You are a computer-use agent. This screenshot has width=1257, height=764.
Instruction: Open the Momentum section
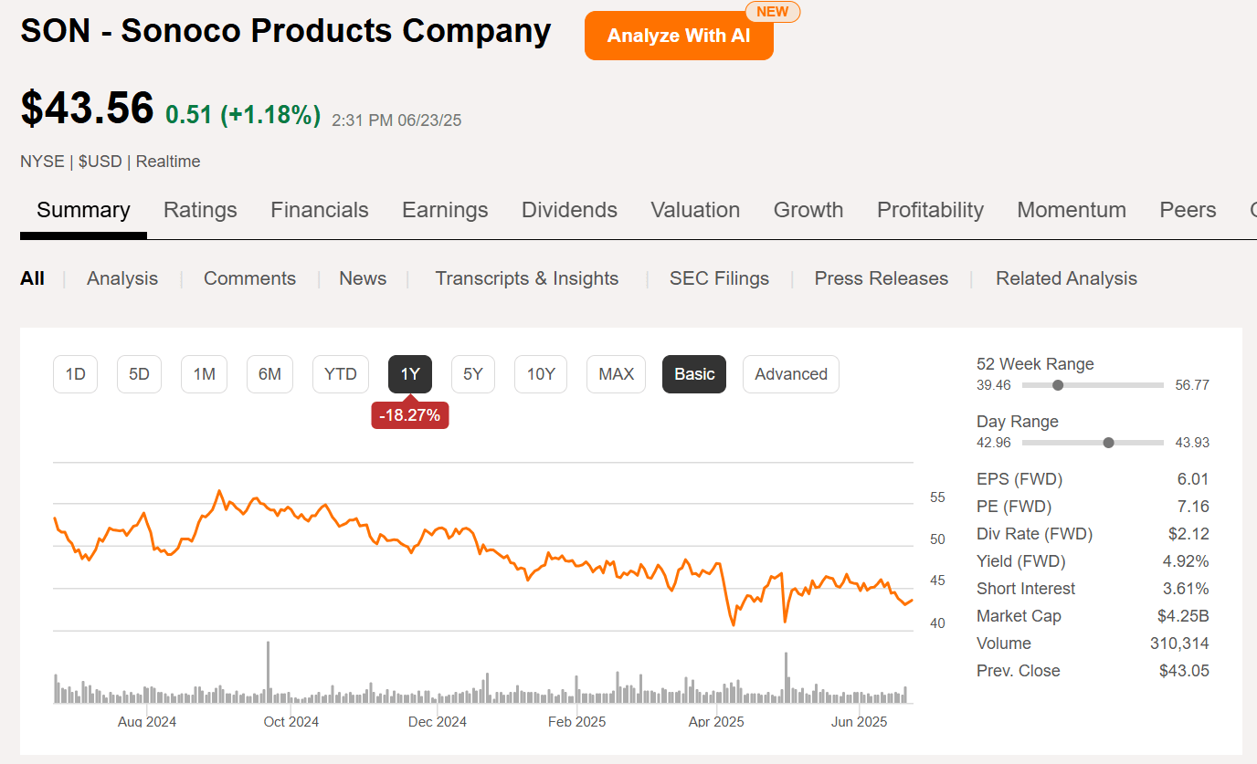pyautogui.click(x=1072, y=210)
